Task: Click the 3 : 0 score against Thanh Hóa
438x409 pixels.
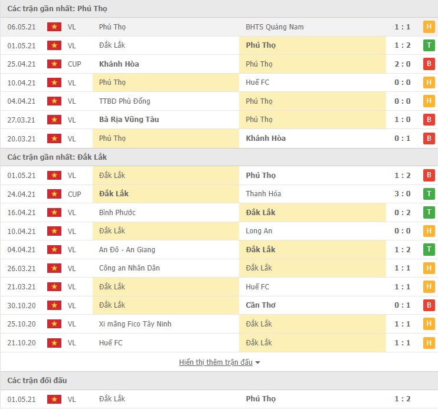Action: tap(402, 194)
